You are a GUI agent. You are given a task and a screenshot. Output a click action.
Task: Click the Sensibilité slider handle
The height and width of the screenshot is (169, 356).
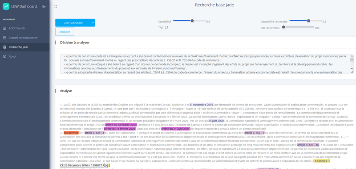(192, 21)
